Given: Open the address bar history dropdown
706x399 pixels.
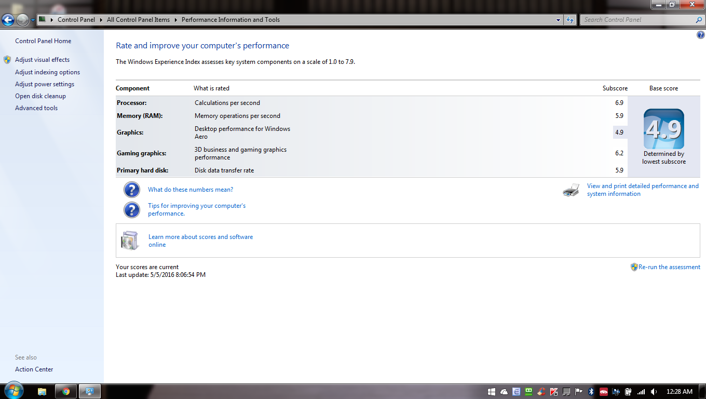Looking at the screenshot, I should point(559,20).
